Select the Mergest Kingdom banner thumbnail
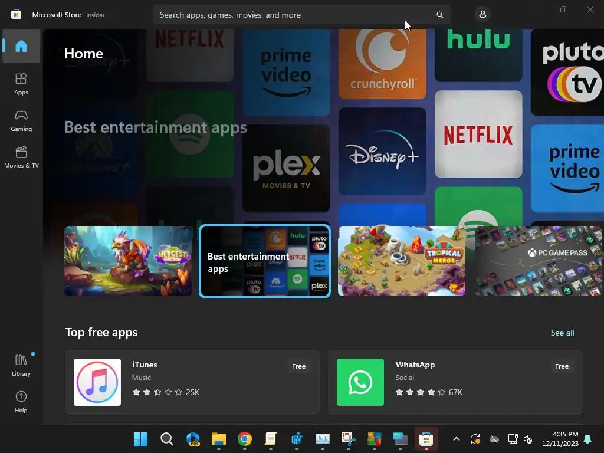Viewport: 604px width, 453px height. (x=128, y=261)
